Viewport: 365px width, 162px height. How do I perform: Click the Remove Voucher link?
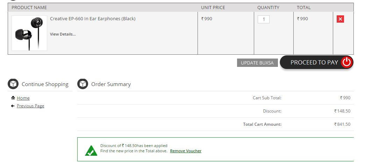click(186, 151)
